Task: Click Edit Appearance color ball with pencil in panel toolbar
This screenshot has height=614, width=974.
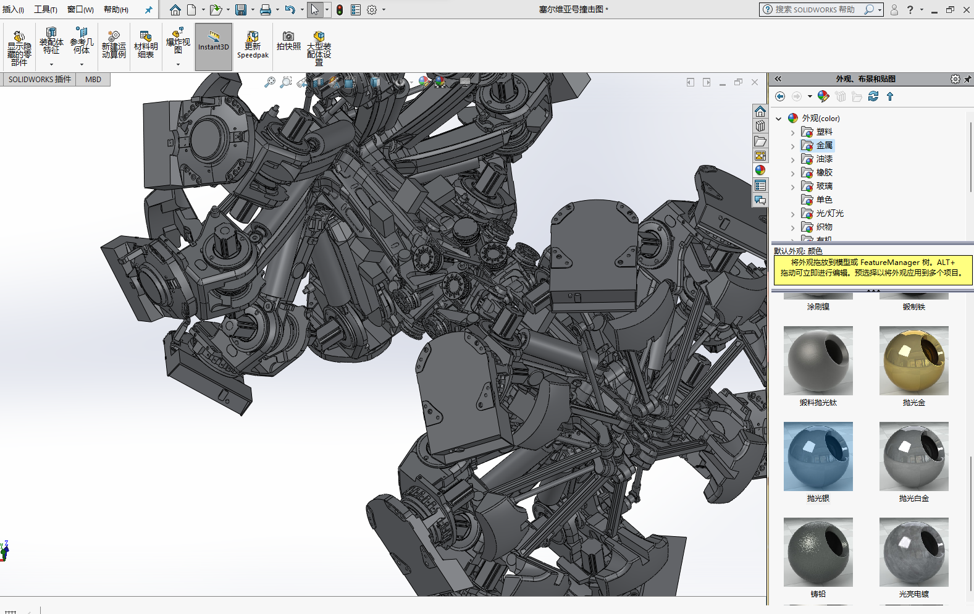Action: [823, 96]
